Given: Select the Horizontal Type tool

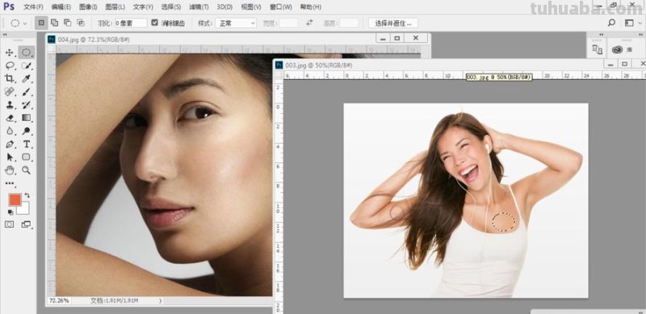Looking at the screenshot, I should tap(27, 144).
